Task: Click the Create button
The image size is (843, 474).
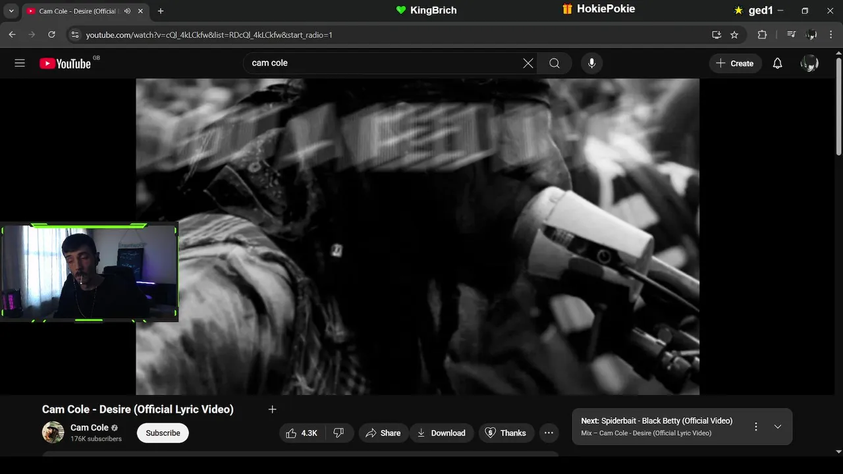Action: (x=735, y=63)
